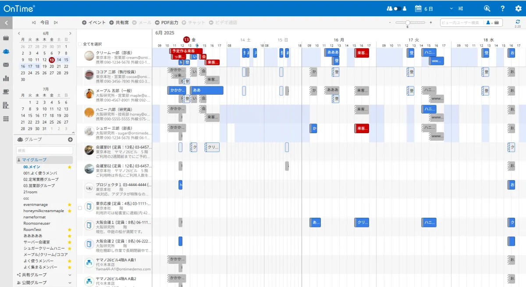Viewport: 526px width, 287px height.
Task: Open the coffee cup icon in sidebar
Action: 6,92
